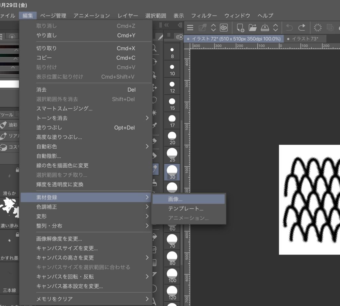Viewport: 340px width, 306px height.
Task: Click the New document icon in the command bar
Action: pos(240,28)
